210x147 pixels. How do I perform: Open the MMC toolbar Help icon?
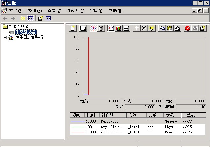(41, 18)
